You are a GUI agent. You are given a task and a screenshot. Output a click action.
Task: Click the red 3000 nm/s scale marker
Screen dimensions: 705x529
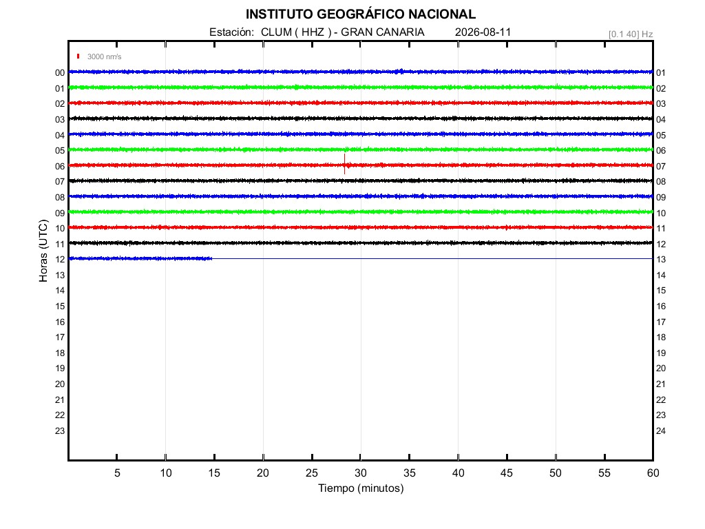tap(78, 56)
